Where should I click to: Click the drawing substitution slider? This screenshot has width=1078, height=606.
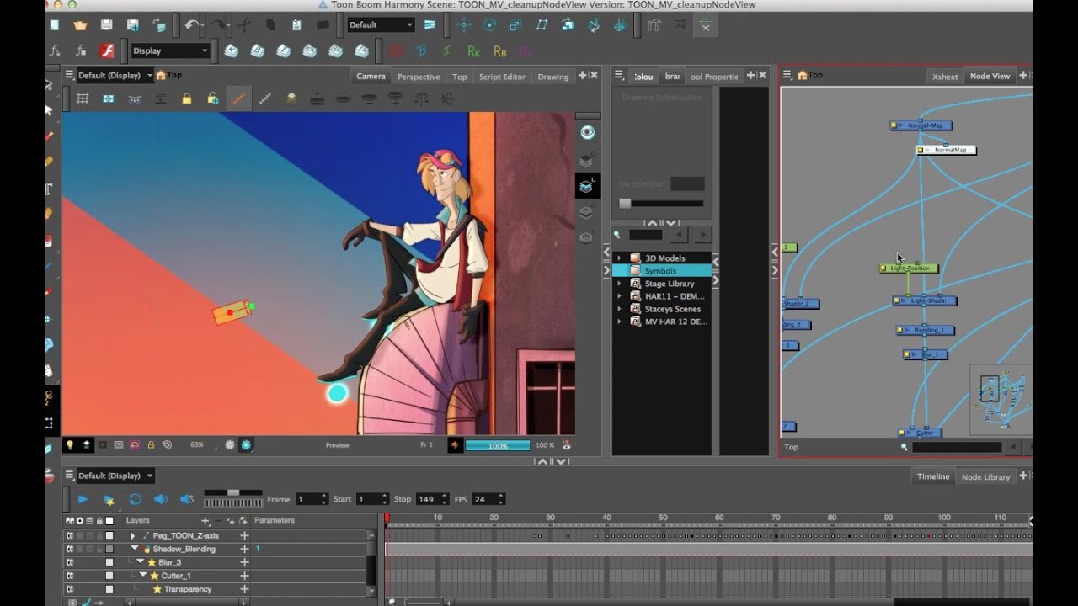click(x=625, y=203)
